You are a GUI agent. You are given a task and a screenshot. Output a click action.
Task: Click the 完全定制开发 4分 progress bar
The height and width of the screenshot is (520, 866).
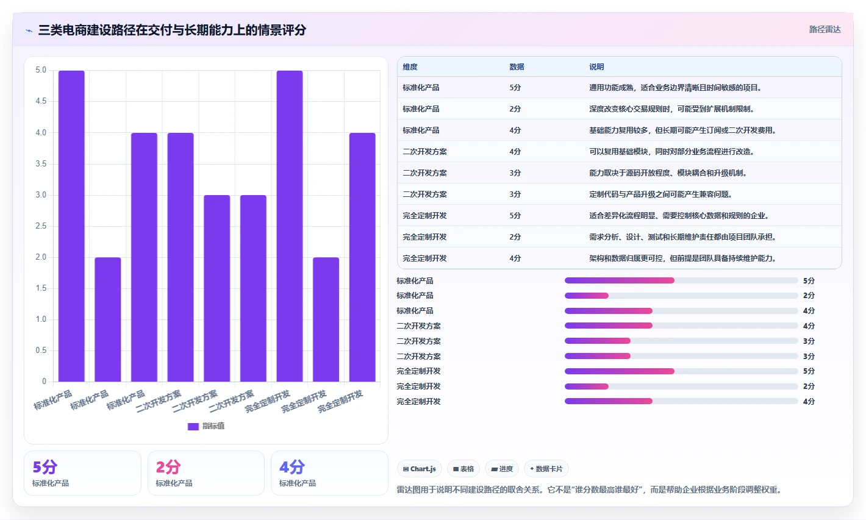click(681, 401)
